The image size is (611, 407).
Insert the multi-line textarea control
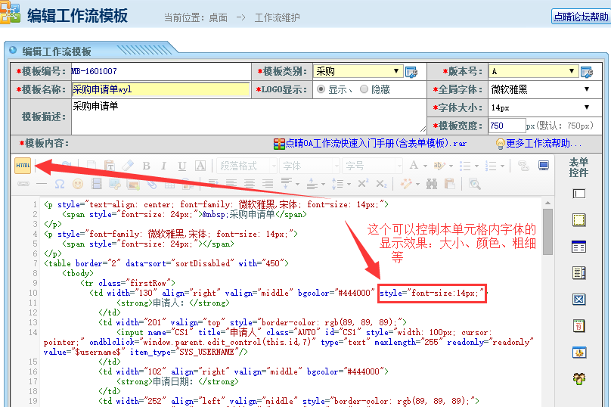click(x=579, y=220)
